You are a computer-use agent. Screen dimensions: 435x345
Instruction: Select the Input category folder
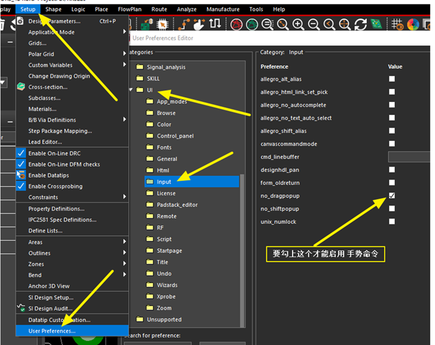(x=192, y=182)
